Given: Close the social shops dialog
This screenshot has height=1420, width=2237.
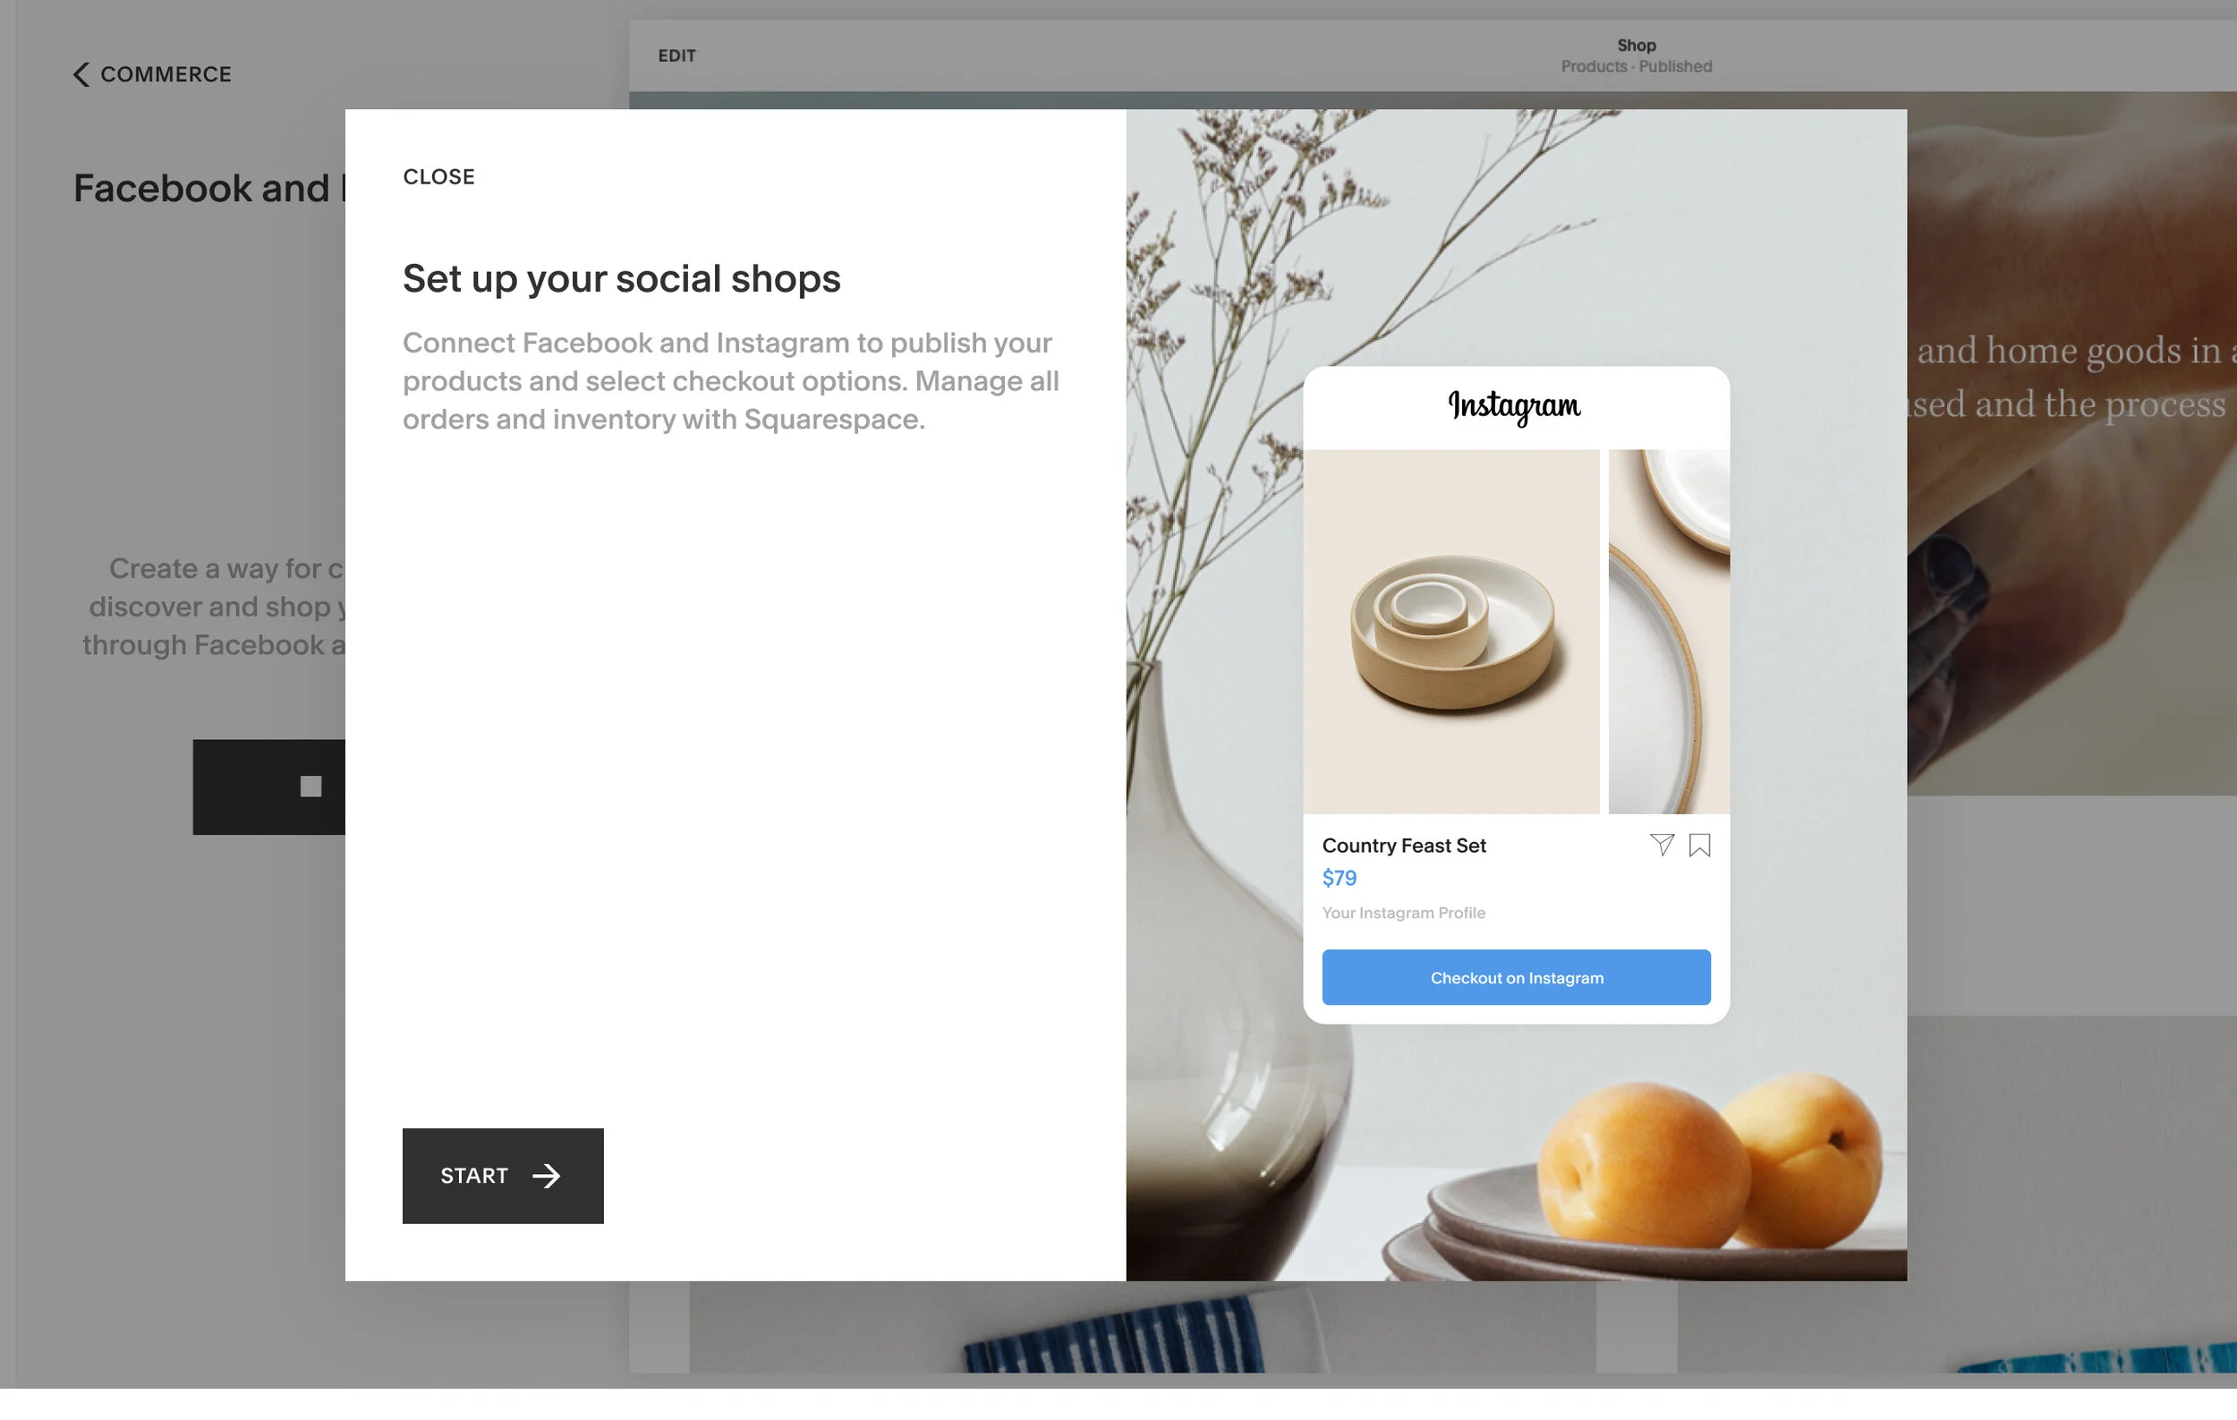Looking at the screenshot, I should tap(438, 176).
